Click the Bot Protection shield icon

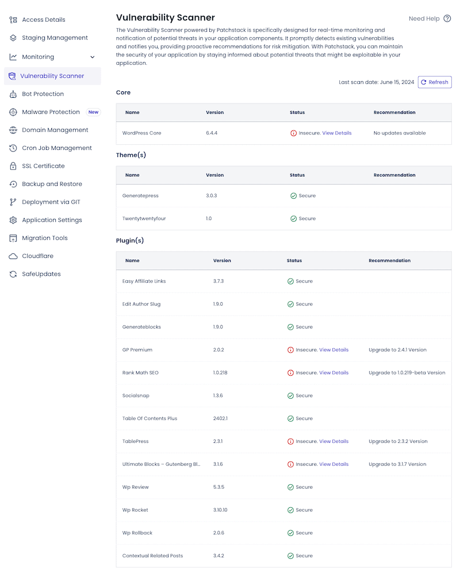click(x=12, y=94)
